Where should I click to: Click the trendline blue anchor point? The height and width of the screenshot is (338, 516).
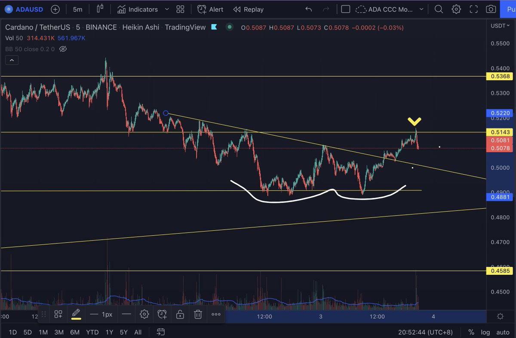(166, 113)
